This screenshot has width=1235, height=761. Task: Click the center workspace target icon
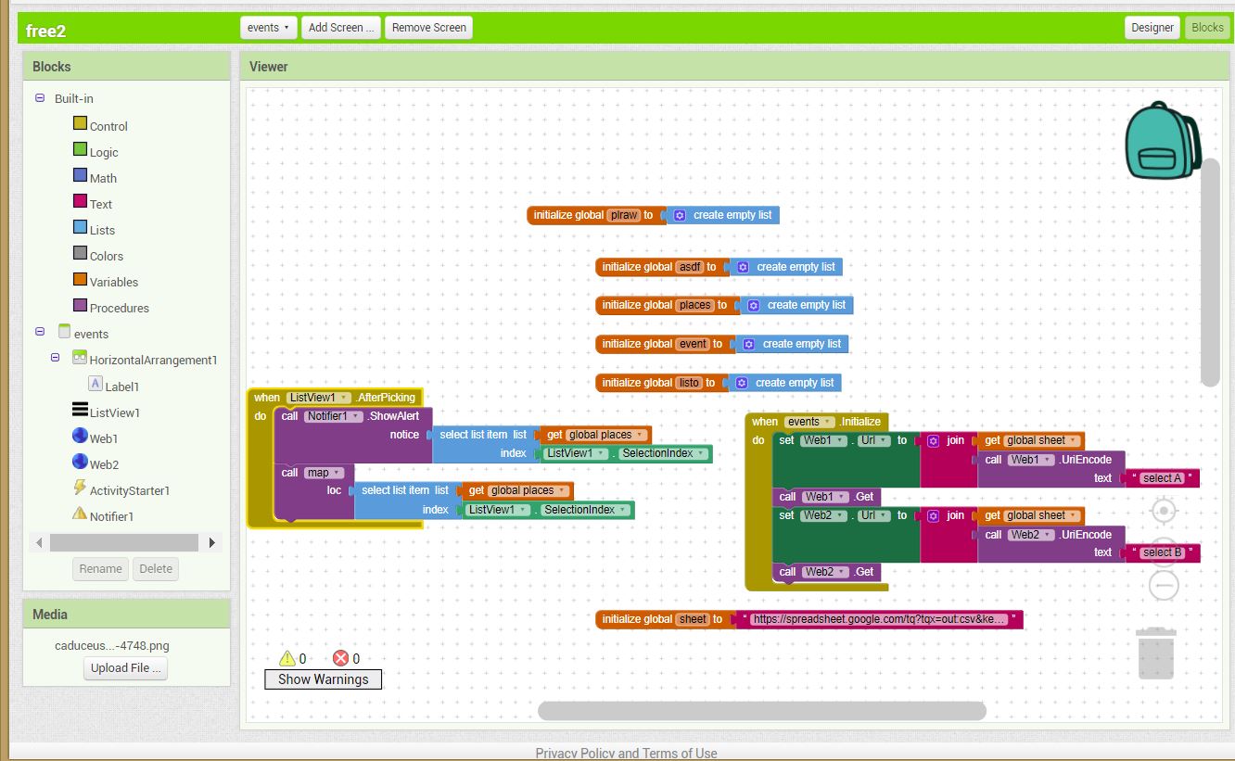[1164, 511]
